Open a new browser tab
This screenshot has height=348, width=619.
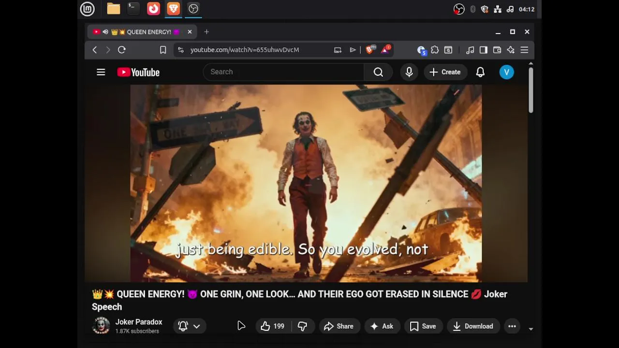tap(206, 32)
